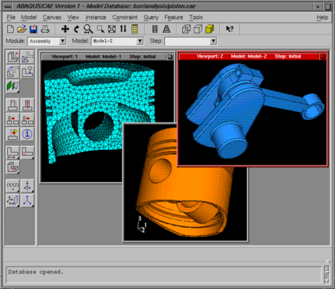This screenshot has height=289, width=335.
Task: Save the database with floppy disk icon
Action: pos(33,29)
